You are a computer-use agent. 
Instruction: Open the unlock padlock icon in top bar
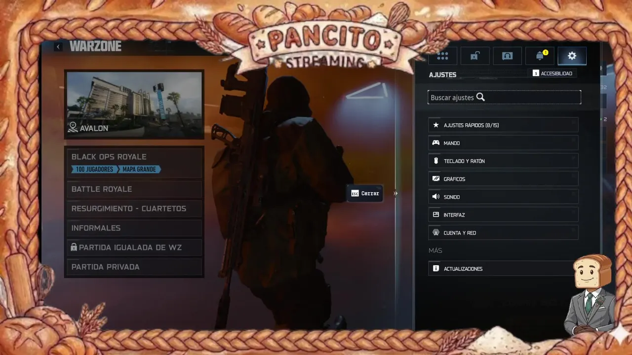pyautogui.click(x=474, y=56)
